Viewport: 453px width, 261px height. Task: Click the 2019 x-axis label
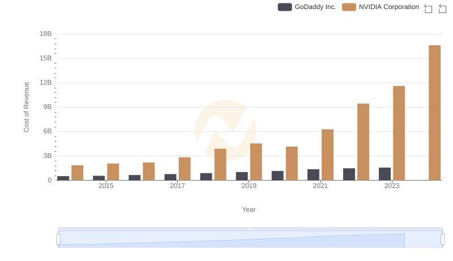[249, 186]
